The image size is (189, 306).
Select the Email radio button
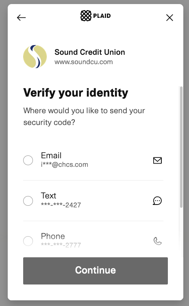click(x=28, y=160)
